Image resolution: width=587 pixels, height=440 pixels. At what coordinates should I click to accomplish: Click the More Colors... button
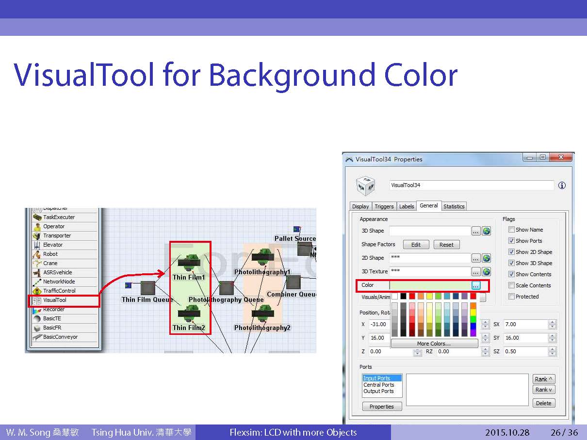434,344
